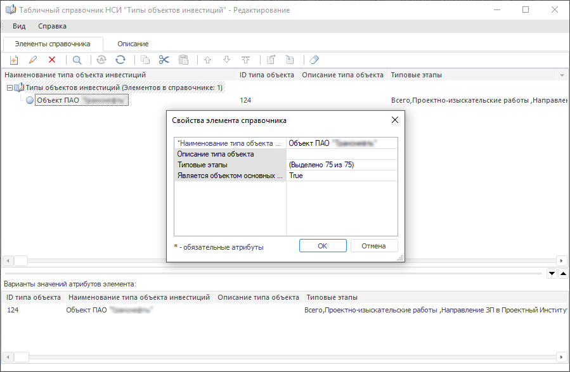Screen dimensions: 570x372
Task: Select the Типы объектов инвестиций root node
Action: pos(124,87)
